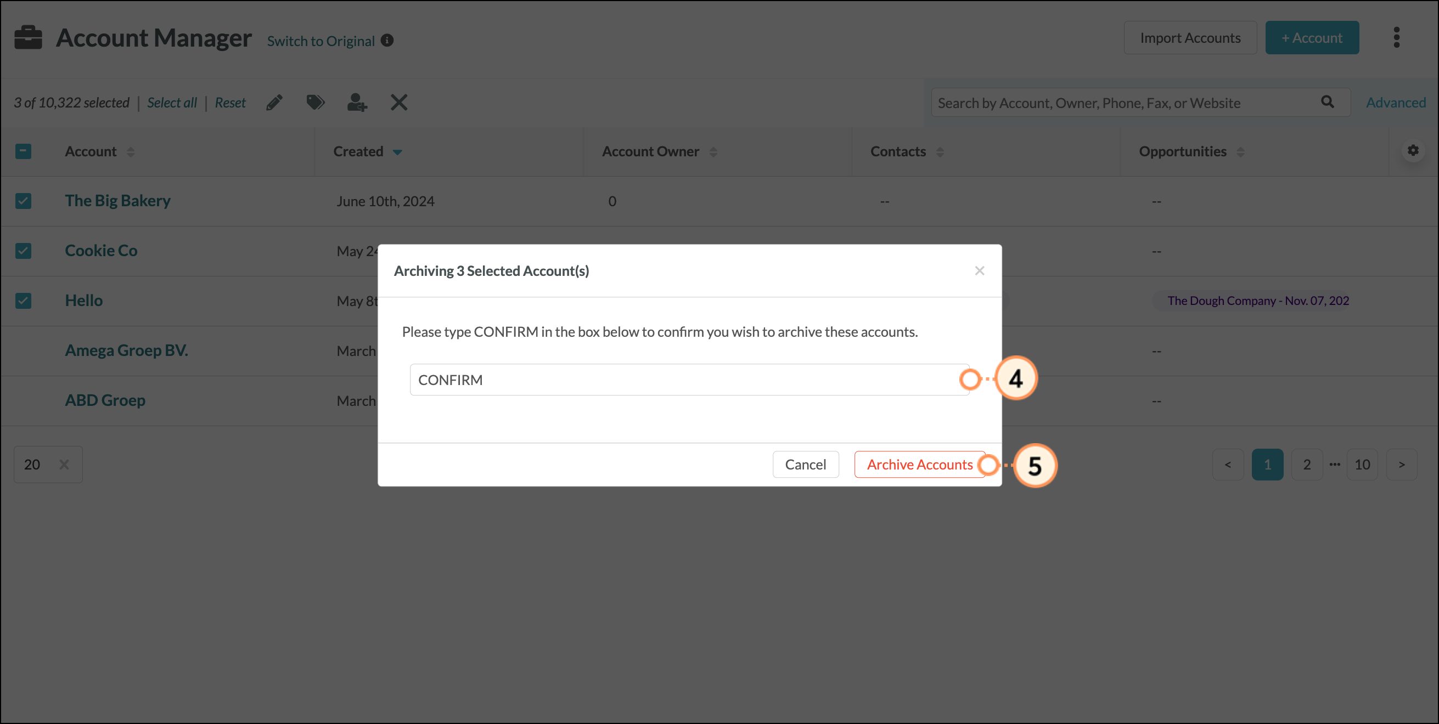Click the Import Accounts button
Image resolution: width=1439 pixels, height=724 pixels.
pyautogui.click(x=1190, y=37)
